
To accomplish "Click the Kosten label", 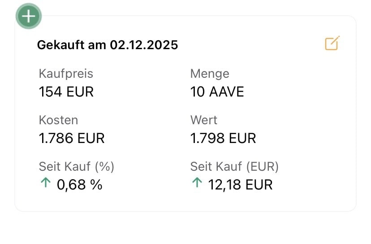I will click(58, 120).
